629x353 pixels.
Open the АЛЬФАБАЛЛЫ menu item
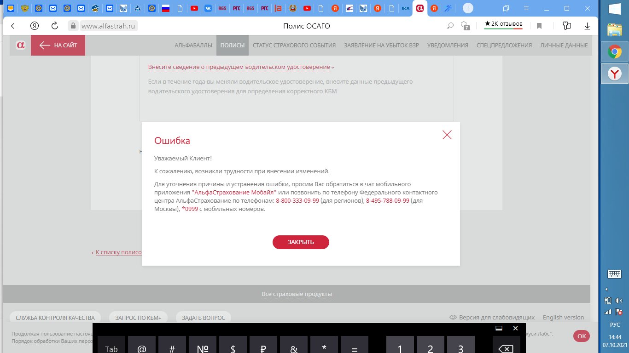point(193,45)
